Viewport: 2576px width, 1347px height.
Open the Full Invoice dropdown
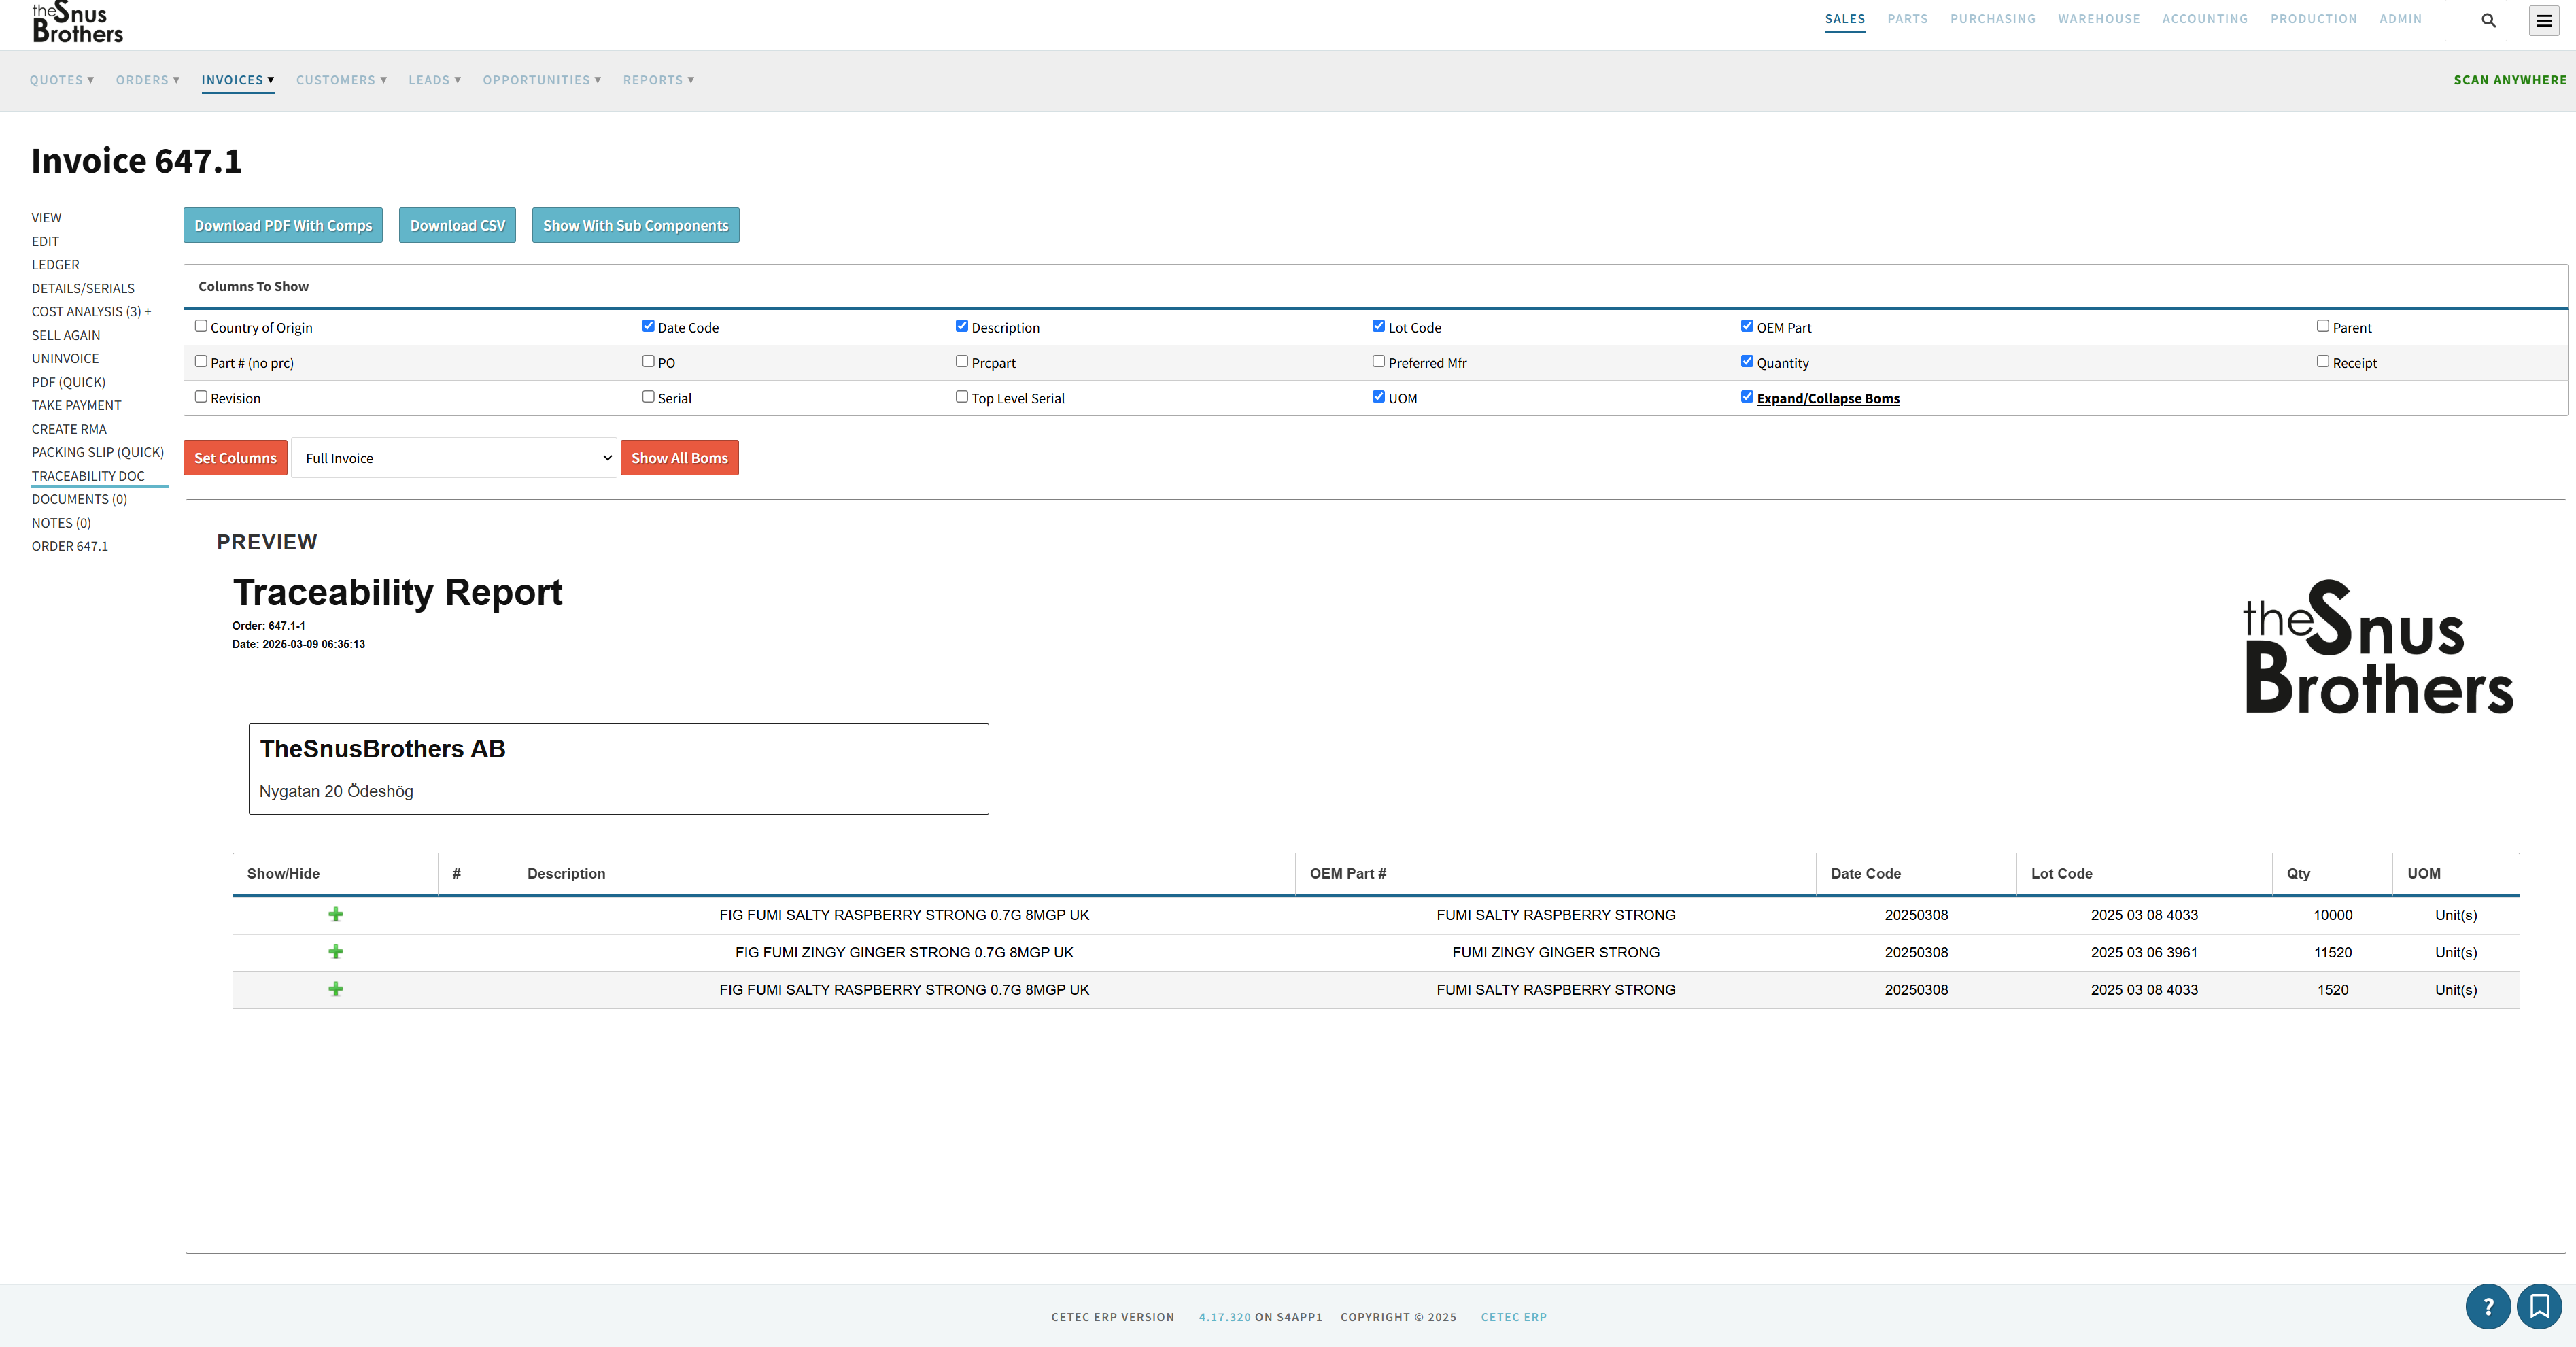(x=454, y=458)
